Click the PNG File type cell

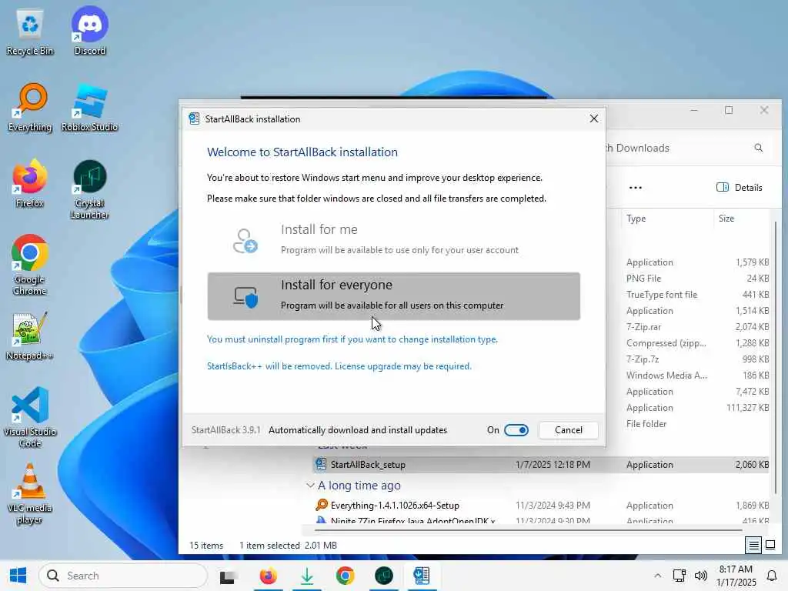click(643, 279)
